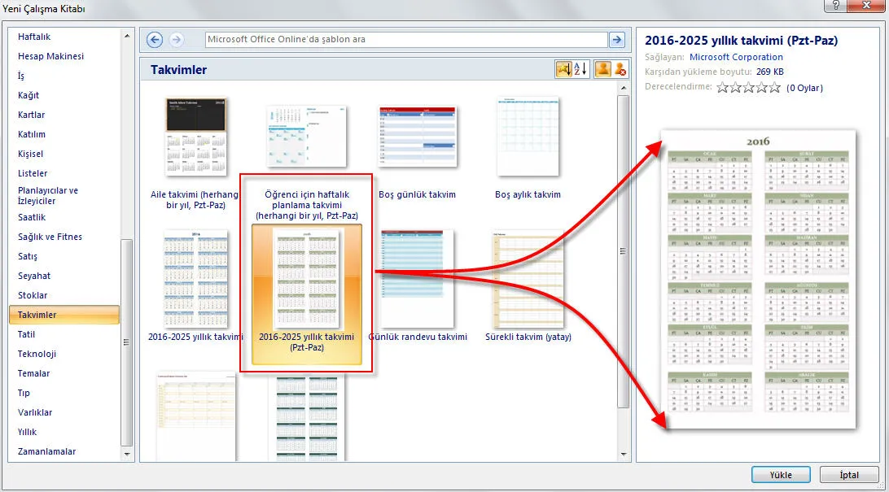Image resolution: width=889 pixels, height=492 pixels.
Task: Hide customer-submitted templates icon
Action: pyautogui.click(x=621, y=70)
